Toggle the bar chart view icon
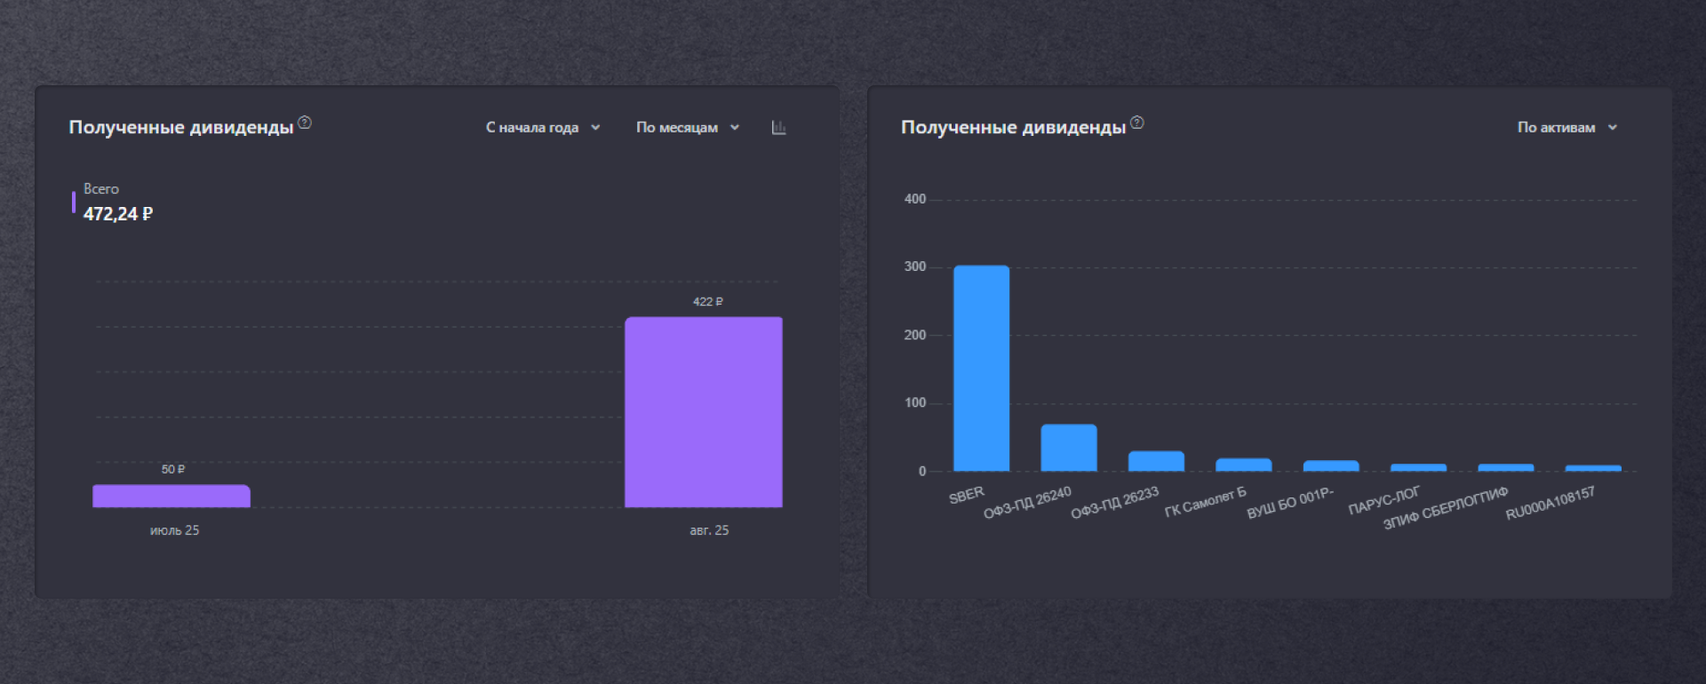 [x=779, y=128]
